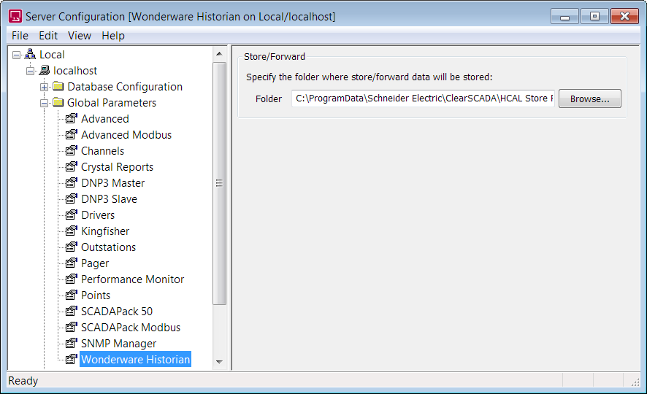Viewport: 647px width, 394px height.
Task: Select the Local tree label
Action: [52, 55]
